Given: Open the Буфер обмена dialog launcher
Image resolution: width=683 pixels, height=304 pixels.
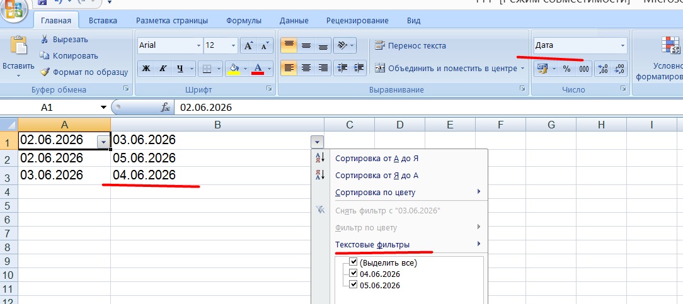Looking at the screenshot, I should pos(126,89).
